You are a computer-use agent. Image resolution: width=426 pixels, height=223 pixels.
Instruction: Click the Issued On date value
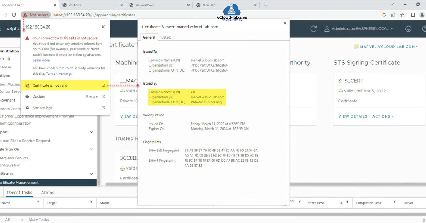point(218,124)
